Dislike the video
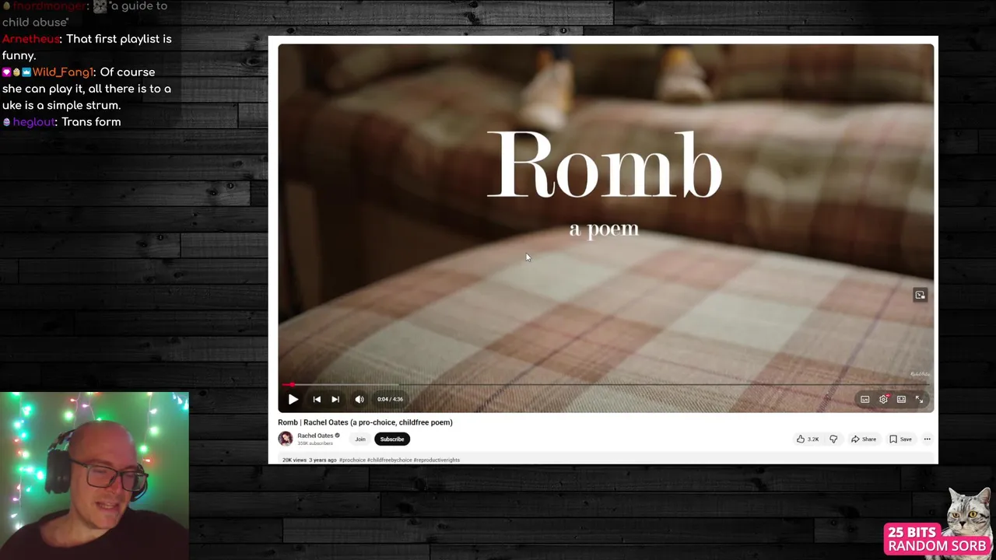 click(x=833, y=439)
